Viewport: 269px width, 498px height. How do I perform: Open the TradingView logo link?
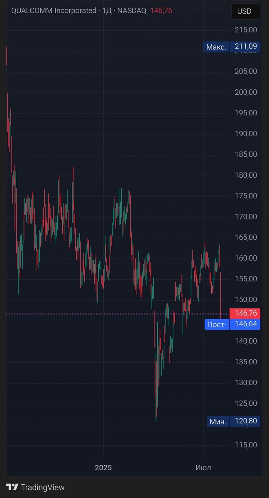tap(35, 487)
